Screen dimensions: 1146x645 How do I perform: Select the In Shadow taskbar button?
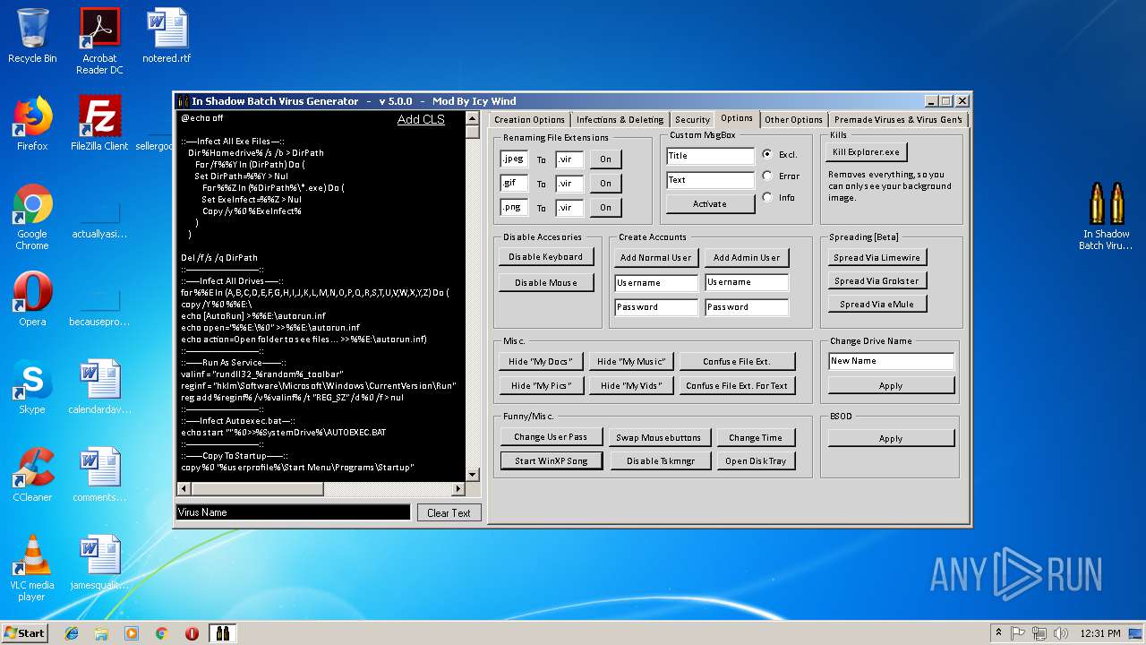tap(222, 633)
